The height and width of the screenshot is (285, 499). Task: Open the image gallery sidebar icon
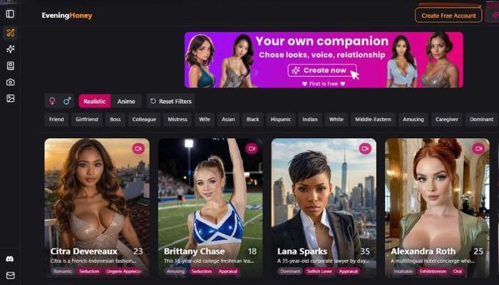(10, 98)
